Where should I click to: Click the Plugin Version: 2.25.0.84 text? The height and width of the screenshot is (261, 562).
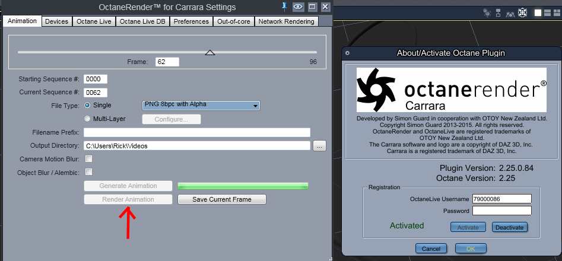pyautogui.click(x=487, y=168)
